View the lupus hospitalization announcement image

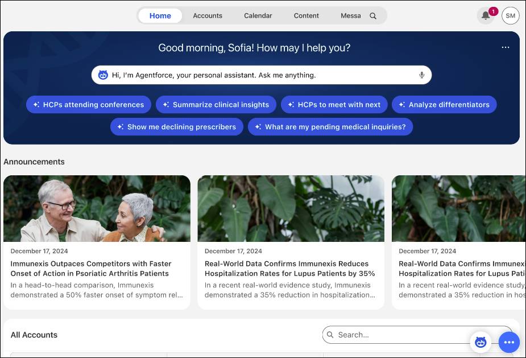pyautogui.click(x=291, y=208)
